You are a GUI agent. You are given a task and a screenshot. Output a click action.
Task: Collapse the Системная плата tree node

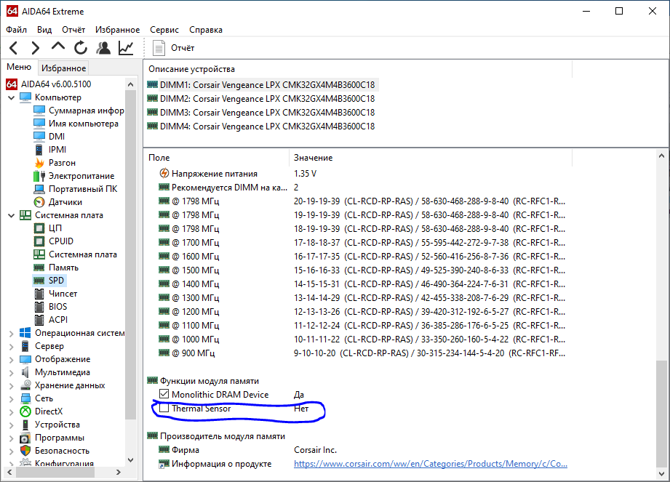click(11, 215)
